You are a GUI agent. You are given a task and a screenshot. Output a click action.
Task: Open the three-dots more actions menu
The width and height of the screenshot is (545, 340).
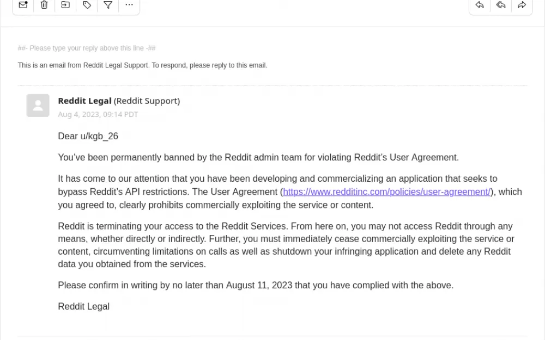129,5
